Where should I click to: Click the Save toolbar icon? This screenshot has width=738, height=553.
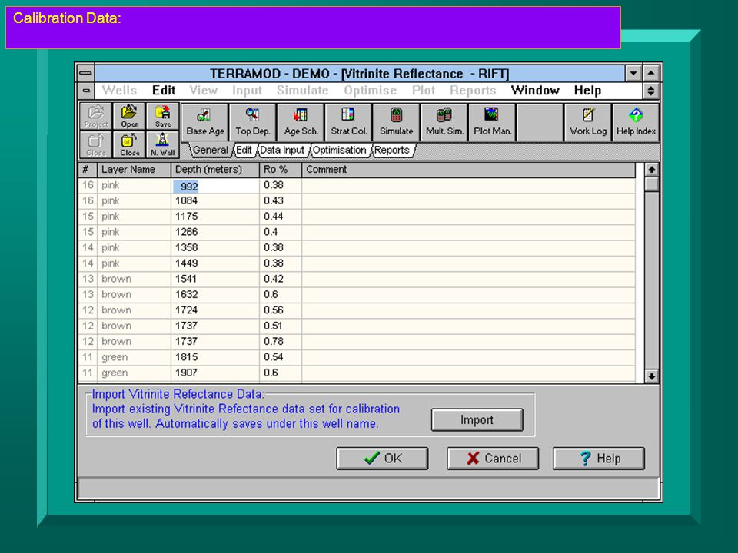(163, 116)
